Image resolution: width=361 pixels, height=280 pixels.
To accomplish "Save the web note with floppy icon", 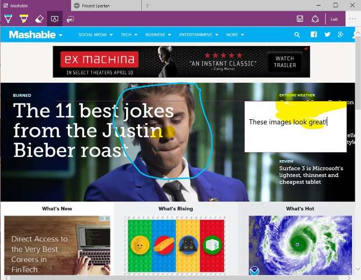I will tap(300, 19).
